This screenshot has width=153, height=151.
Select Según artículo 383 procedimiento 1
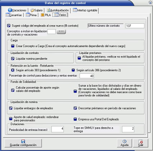(13, 70)
